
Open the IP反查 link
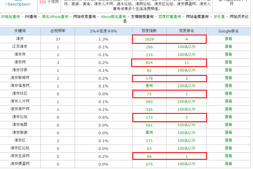pos(219,16)
